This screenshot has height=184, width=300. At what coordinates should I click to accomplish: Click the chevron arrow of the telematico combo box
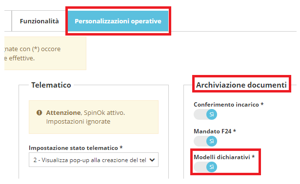tap(152, 160)
